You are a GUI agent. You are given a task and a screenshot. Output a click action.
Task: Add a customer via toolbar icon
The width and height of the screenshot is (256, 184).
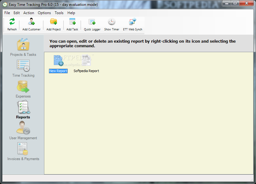(x=31, y=21)
